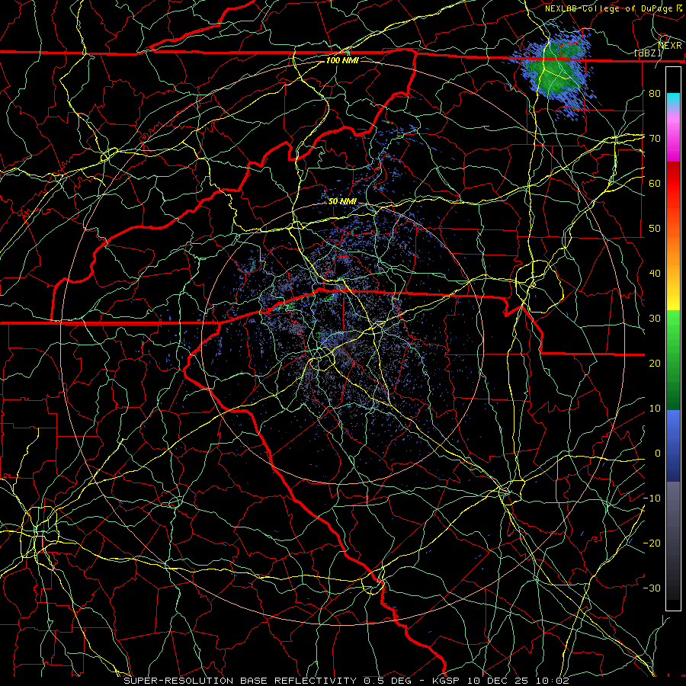Click the 60 dBZ scale value

click(x=655, y=183)
